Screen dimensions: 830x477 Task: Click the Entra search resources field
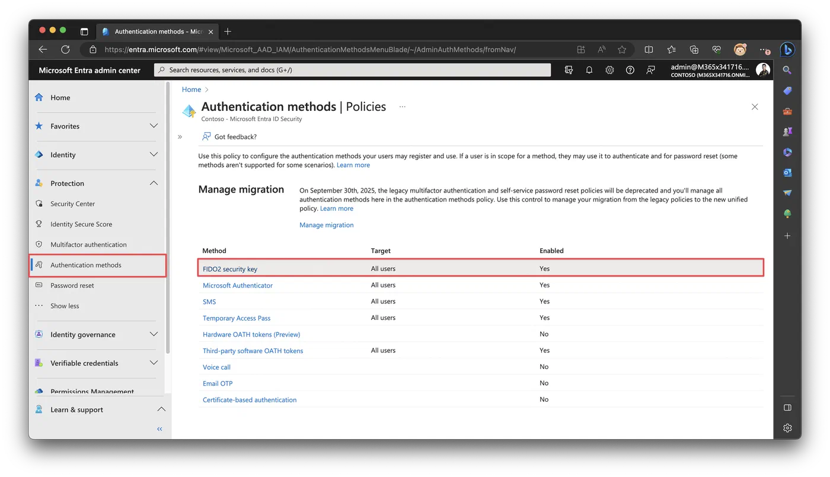pyautogui.click(x=353, y=70)
